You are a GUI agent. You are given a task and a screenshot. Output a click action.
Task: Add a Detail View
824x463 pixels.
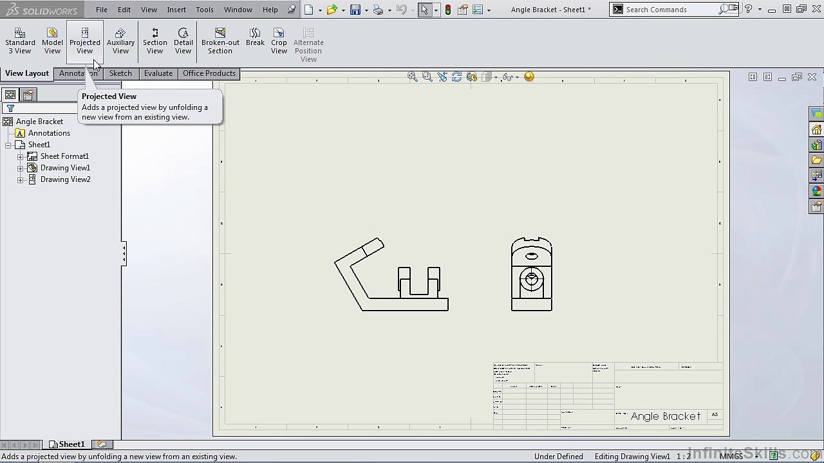pos(183,42)
